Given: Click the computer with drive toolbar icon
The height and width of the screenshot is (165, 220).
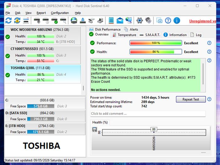Looking at the screenshot, I should tap(100, 21).
